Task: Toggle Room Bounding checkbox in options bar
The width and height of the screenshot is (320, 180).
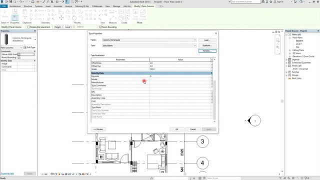Action: click(x=100, y=27)
